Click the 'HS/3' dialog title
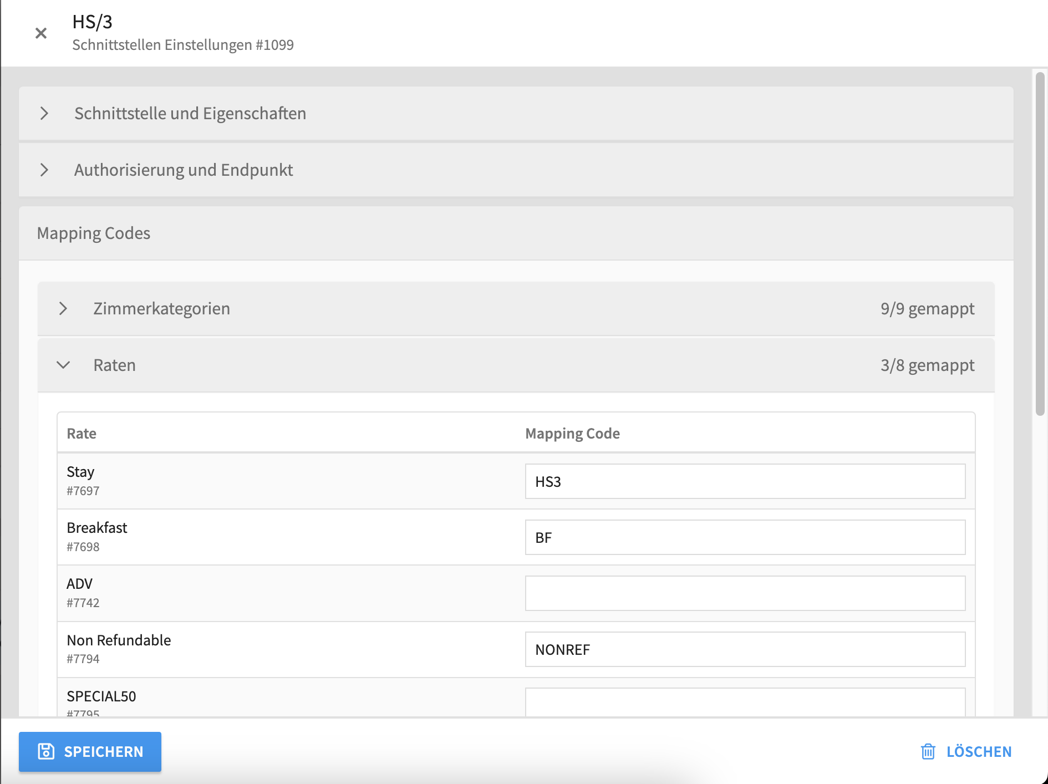Image resolution: width=1048 pixels, height=784 pixels. (93, 22)
